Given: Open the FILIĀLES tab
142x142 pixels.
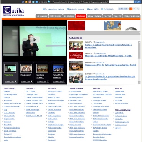Looking at the screenshot, I should [117, 16].
